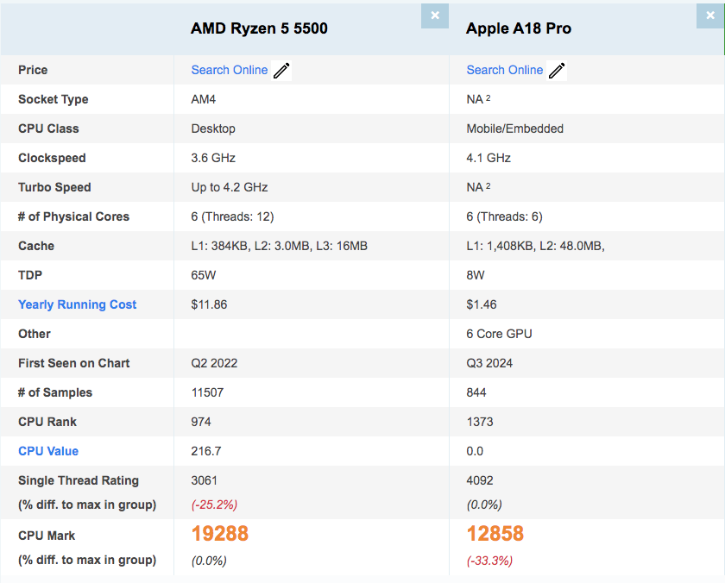Click the TDP row label
The image size is (725, 583).
(x=30, y=275)
